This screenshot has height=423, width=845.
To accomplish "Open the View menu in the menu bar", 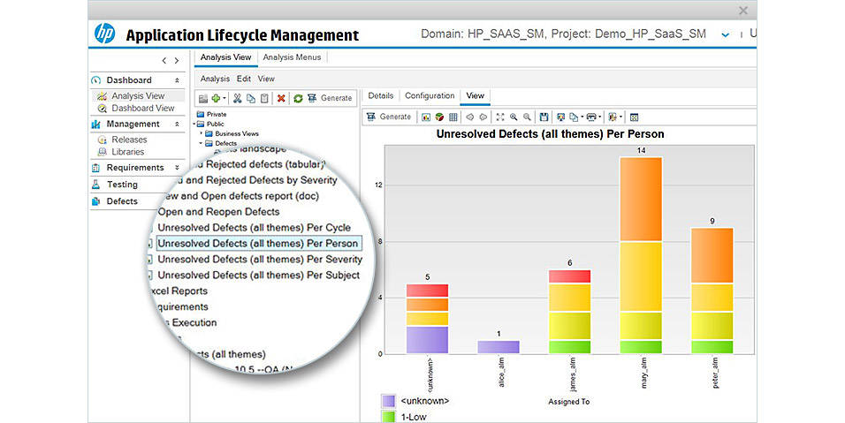I will [266, 79].
